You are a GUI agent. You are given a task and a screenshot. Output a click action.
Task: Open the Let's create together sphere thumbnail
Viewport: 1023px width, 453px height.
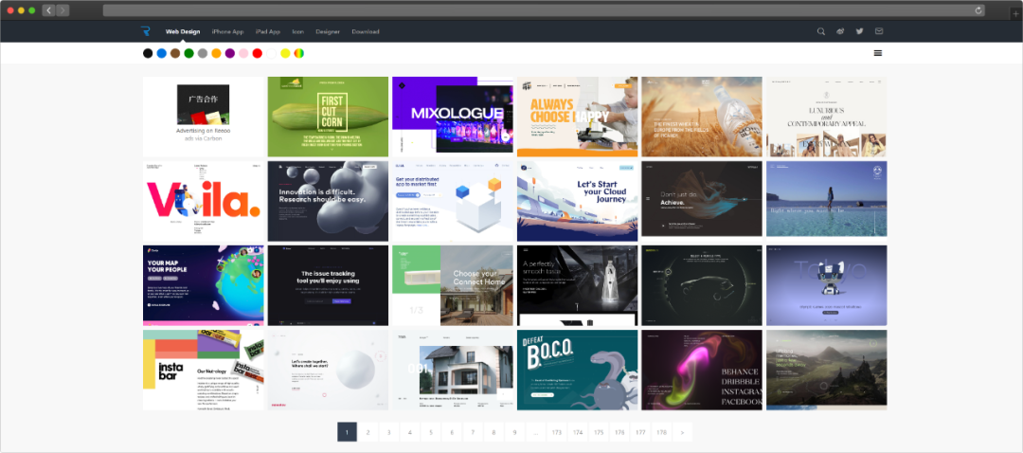pyautogui.click(x=328, y=370)
